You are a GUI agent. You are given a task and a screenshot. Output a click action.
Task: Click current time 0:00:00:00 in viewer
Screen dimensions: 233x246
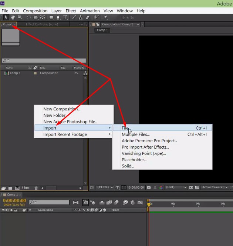tap(136, 187)
